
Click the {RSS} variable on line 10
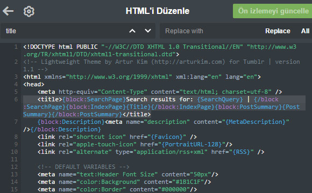tap(242, 152)
